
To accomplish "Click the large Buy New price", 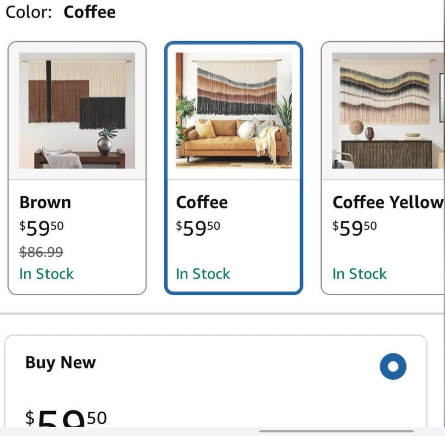I will coord(66,418).
